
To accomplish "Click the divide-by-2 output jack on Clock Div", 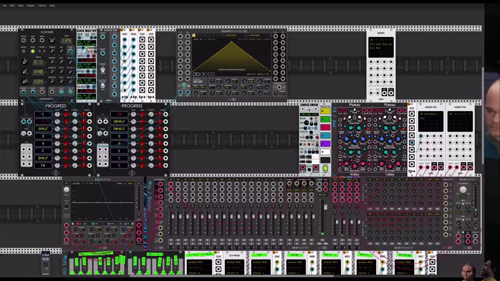I will (114, 37).
